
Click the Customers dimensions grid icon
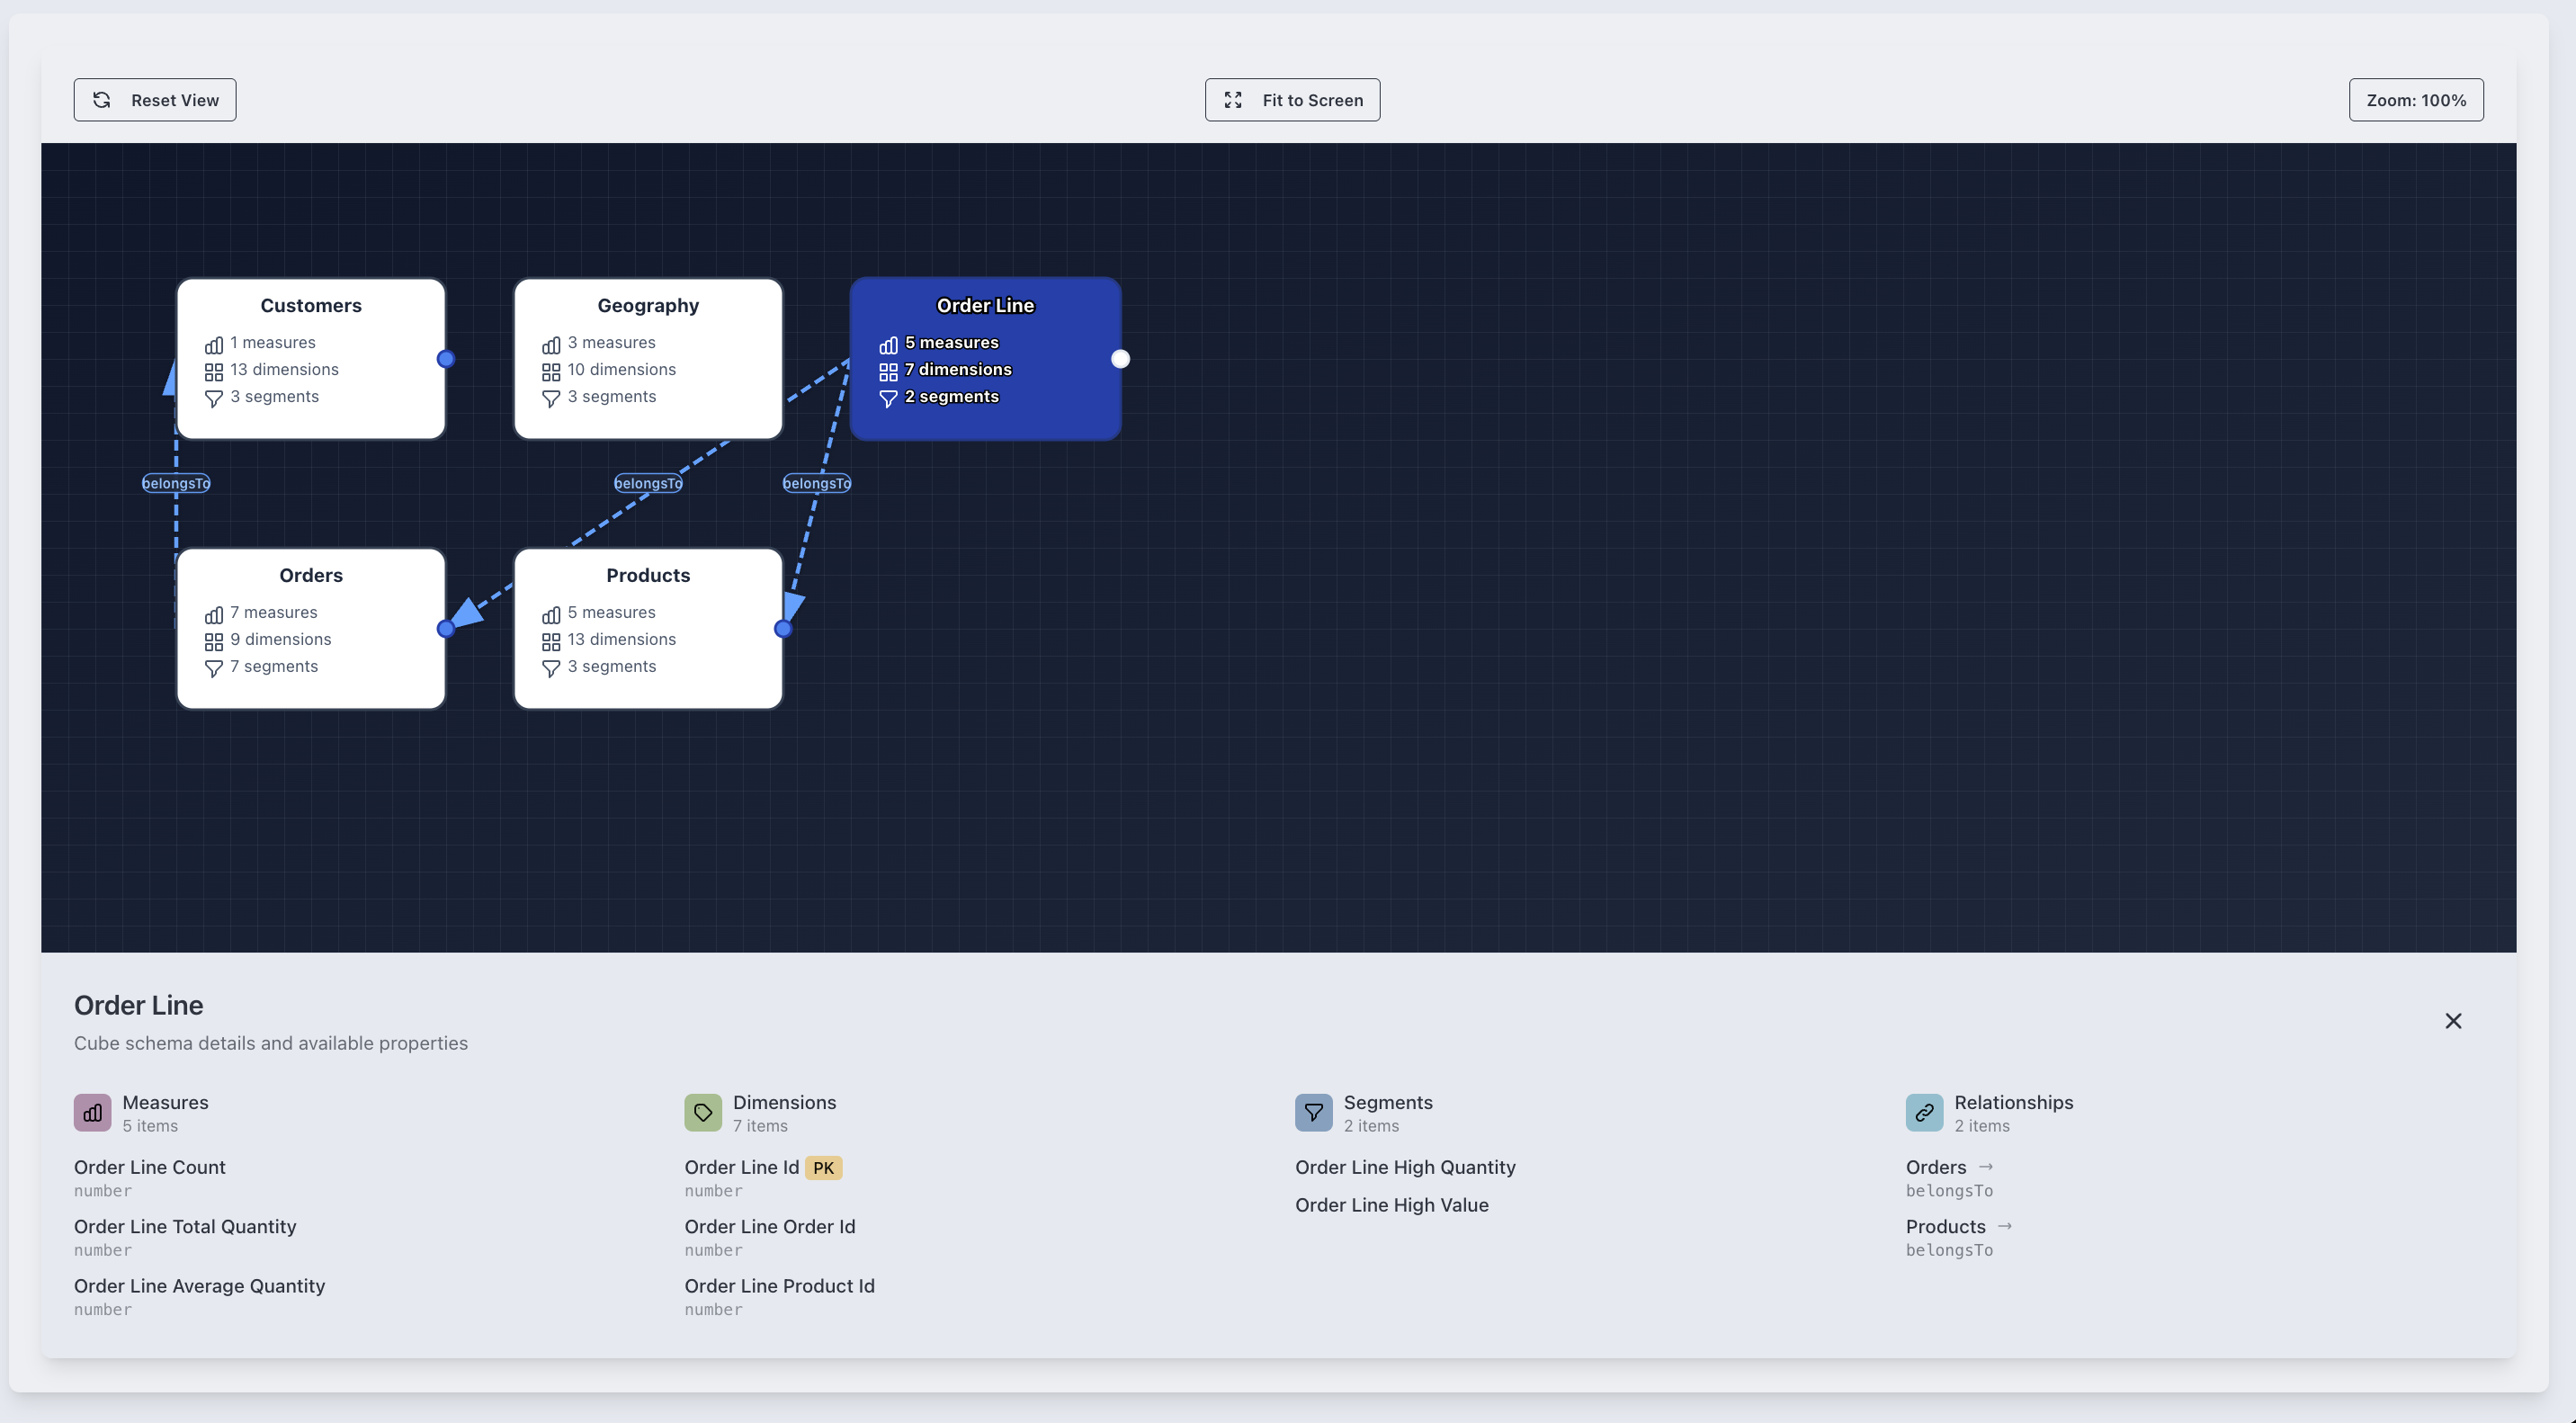214,372
